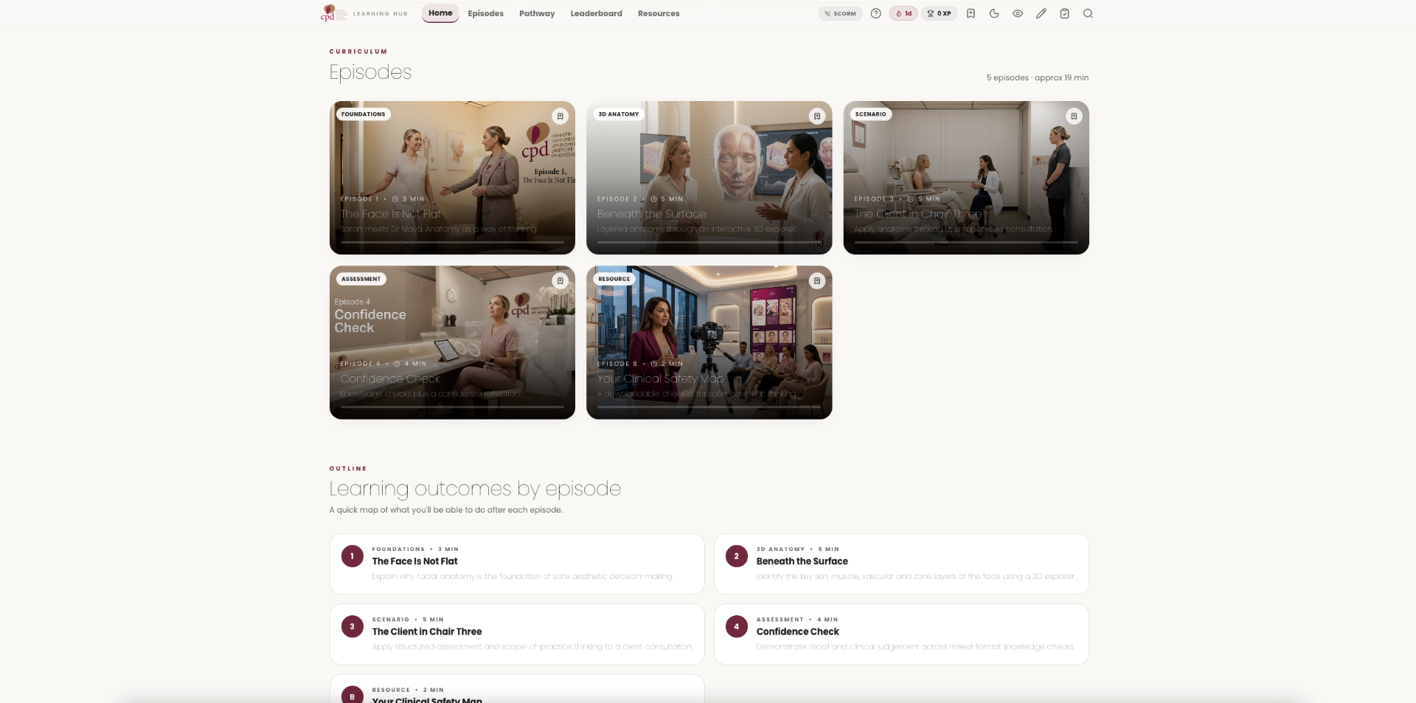This screenshot has width=1416, height=703.
Task: Open the Beneath the Surface episode thumbnail
Action: click(x=709, y=178)
